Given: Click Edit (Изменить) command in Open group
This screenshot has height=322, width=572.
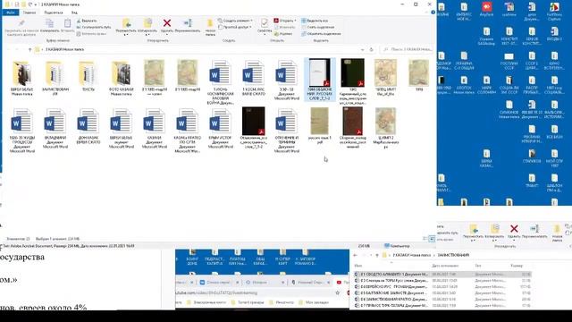Looking at the screenshot, I should 285,27.
